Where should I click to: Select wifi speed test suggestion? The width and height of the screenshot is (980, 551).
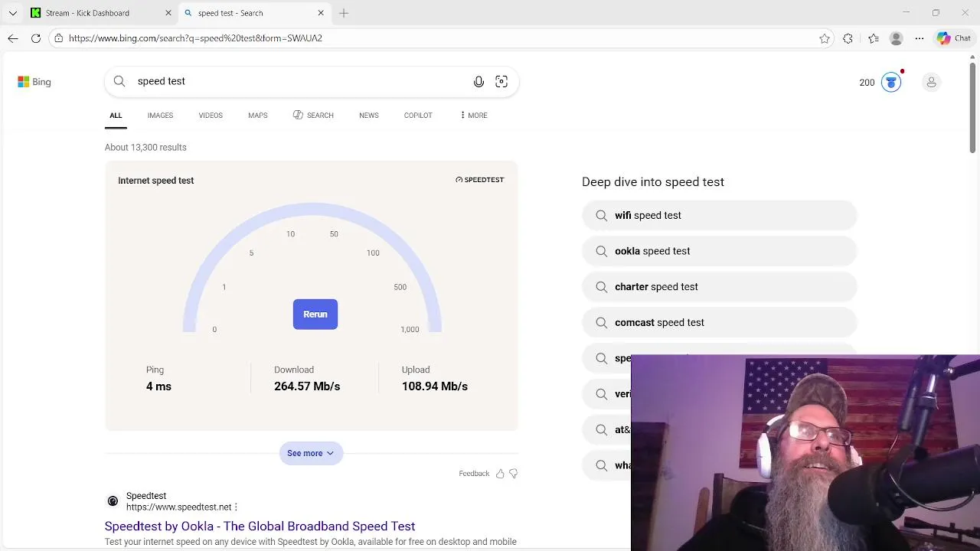(x=719, y=216)
